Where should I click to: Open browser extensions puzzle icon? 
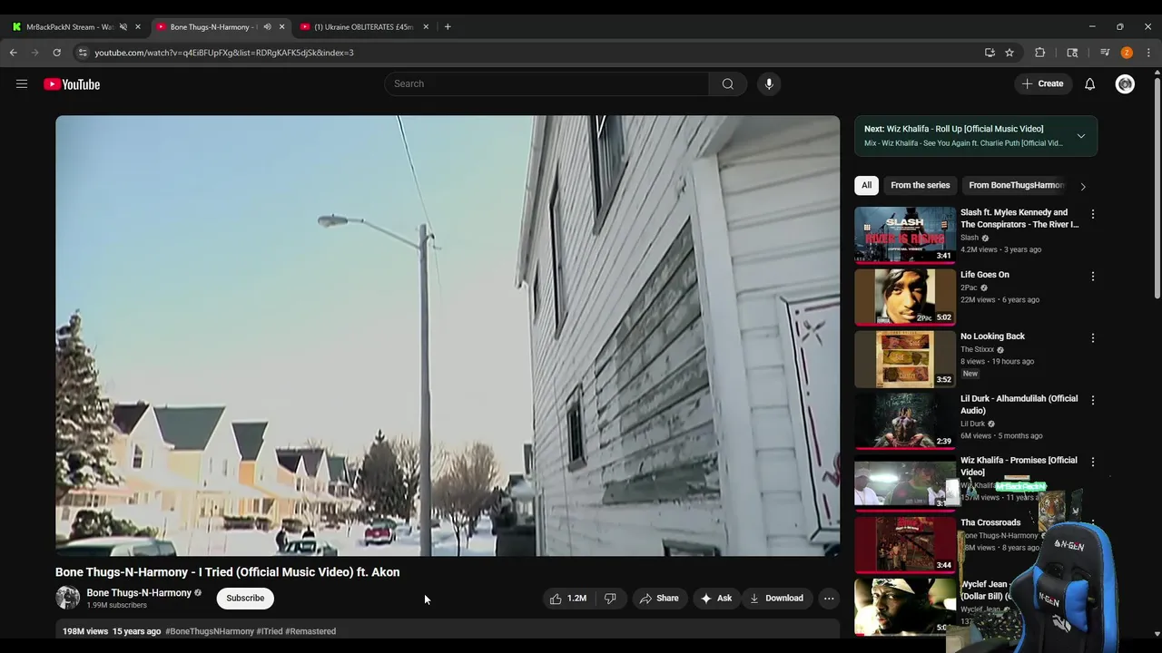click(1040, 53)
